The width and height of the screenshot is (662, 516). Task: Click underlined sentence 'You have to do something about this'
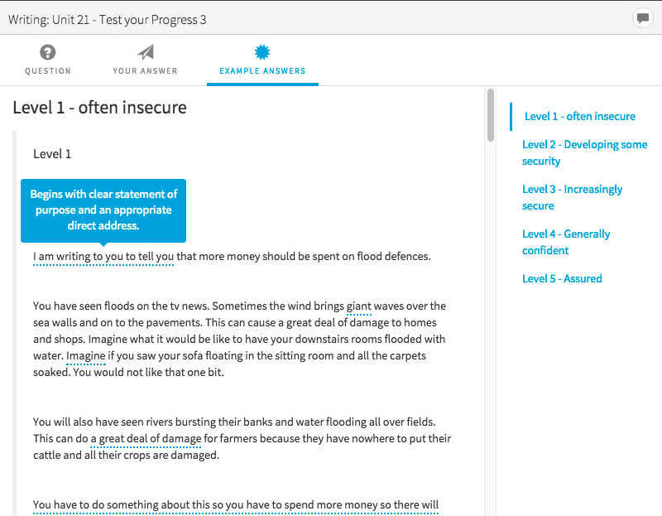[236, 505]
